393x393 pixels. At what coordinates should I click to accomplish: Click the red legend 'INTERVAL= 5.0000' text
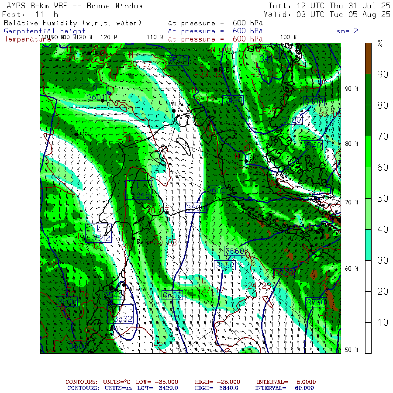(286, 382)
